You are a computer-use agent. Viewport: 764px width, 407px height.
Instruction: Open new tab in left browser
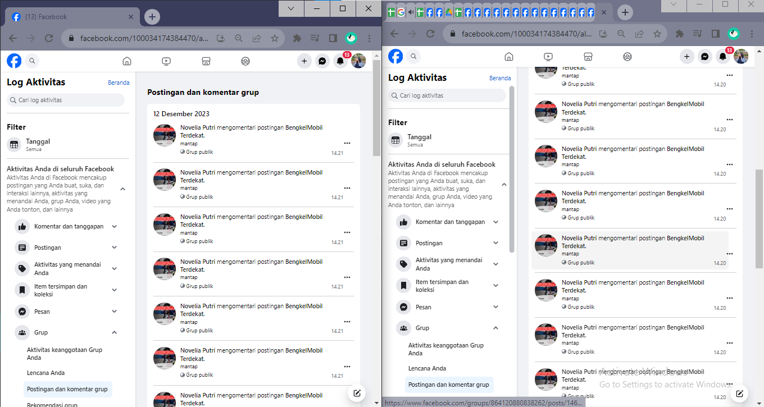(x=152, y=17)
